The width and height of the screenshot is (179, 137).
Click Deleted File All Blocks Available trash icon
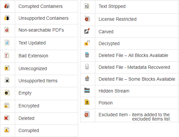(87, 55)
